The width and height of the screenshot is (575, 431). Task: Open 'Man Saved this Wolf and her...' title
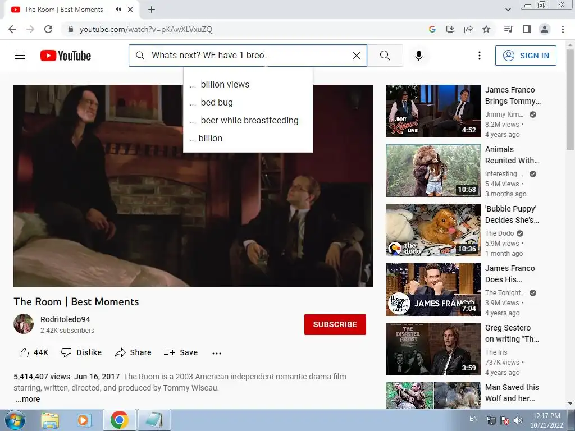coord(512,393)
